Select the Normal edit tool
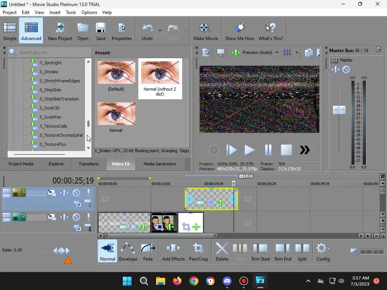 108,251
